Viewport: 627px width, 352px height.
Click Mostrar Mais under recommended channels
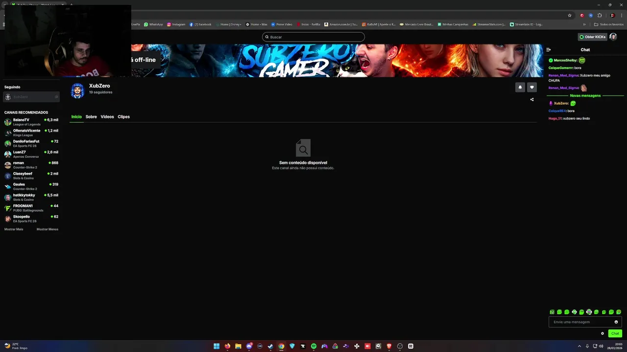coord(14,229)
